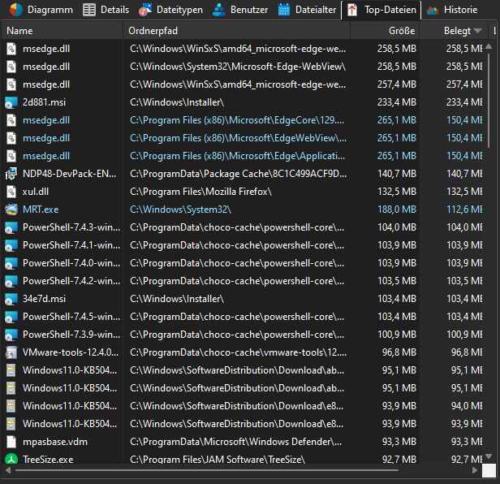The height and width of the screenshot is (484, 500).
Task: Open the Dateialter tab
Action: [x=307, y=10]
